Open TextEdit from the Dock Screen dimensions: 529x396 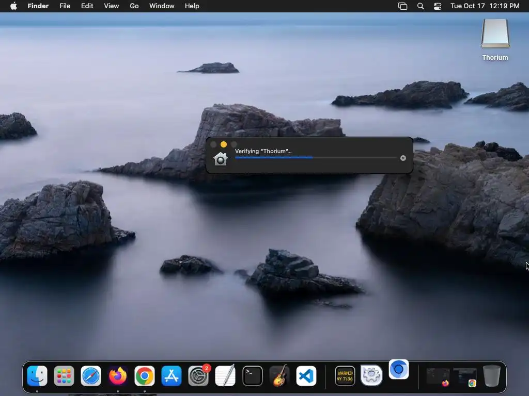[225, 376]
